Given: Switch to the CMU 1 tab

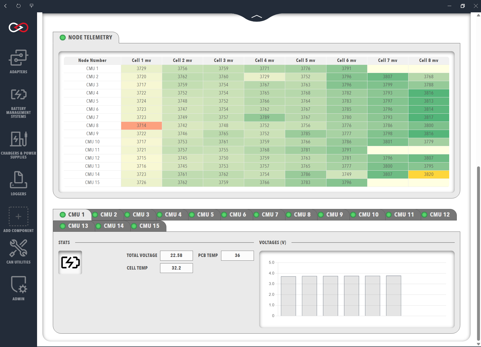Looking at the screenshot, I should [x=72, y=215].
